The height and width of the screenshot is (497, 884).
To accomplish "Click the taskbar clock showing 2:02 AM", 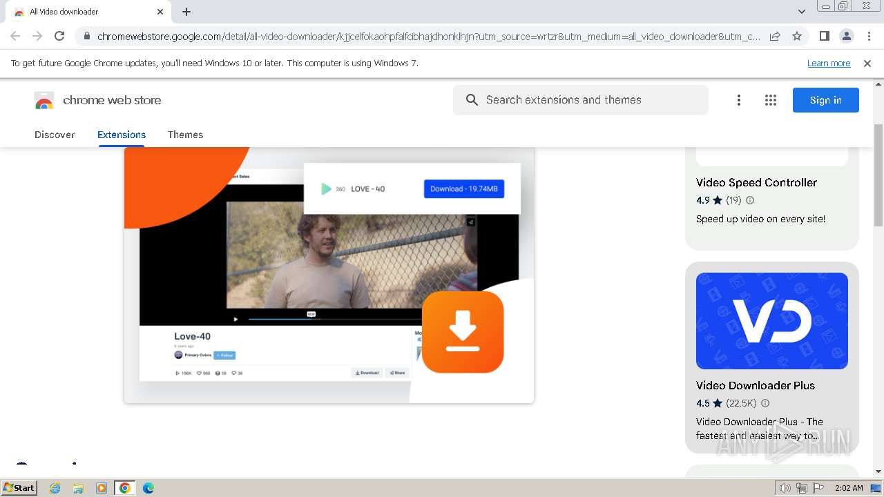I will (x=849, y=488).
